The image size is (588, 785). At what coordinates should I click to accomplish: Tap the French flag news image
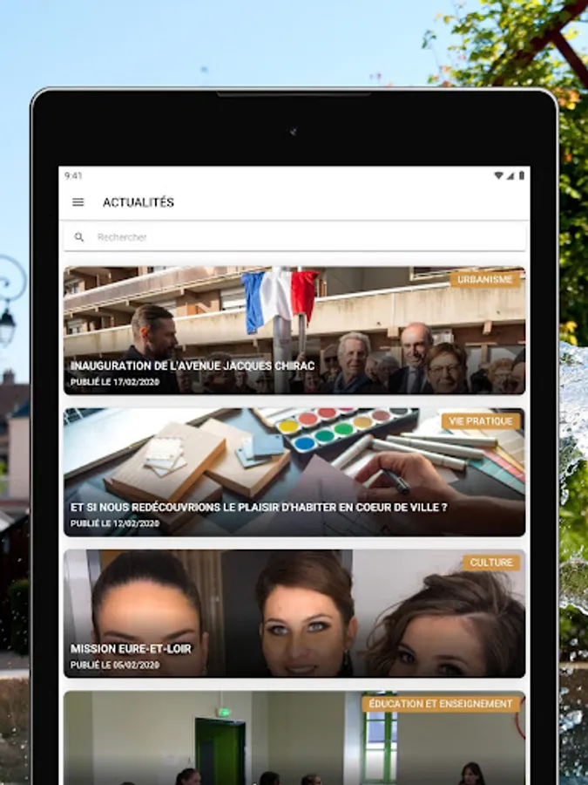(294, 331)
